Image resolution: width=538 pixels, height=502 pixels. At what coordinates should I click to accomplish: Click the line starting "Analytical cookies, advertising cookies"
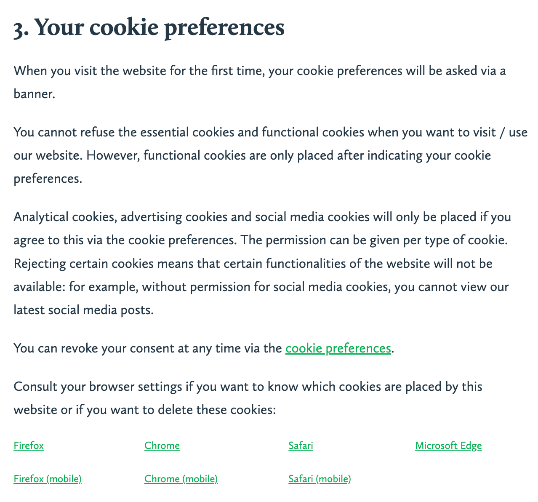(x=263, y=217)
